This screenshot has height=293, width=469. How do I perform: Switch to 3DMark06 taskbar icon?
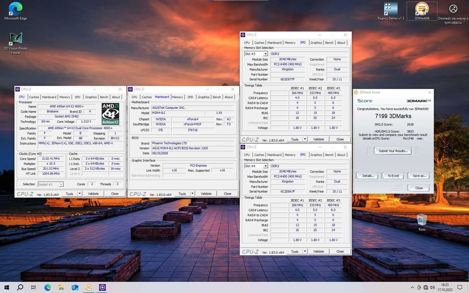click(89, 287)
